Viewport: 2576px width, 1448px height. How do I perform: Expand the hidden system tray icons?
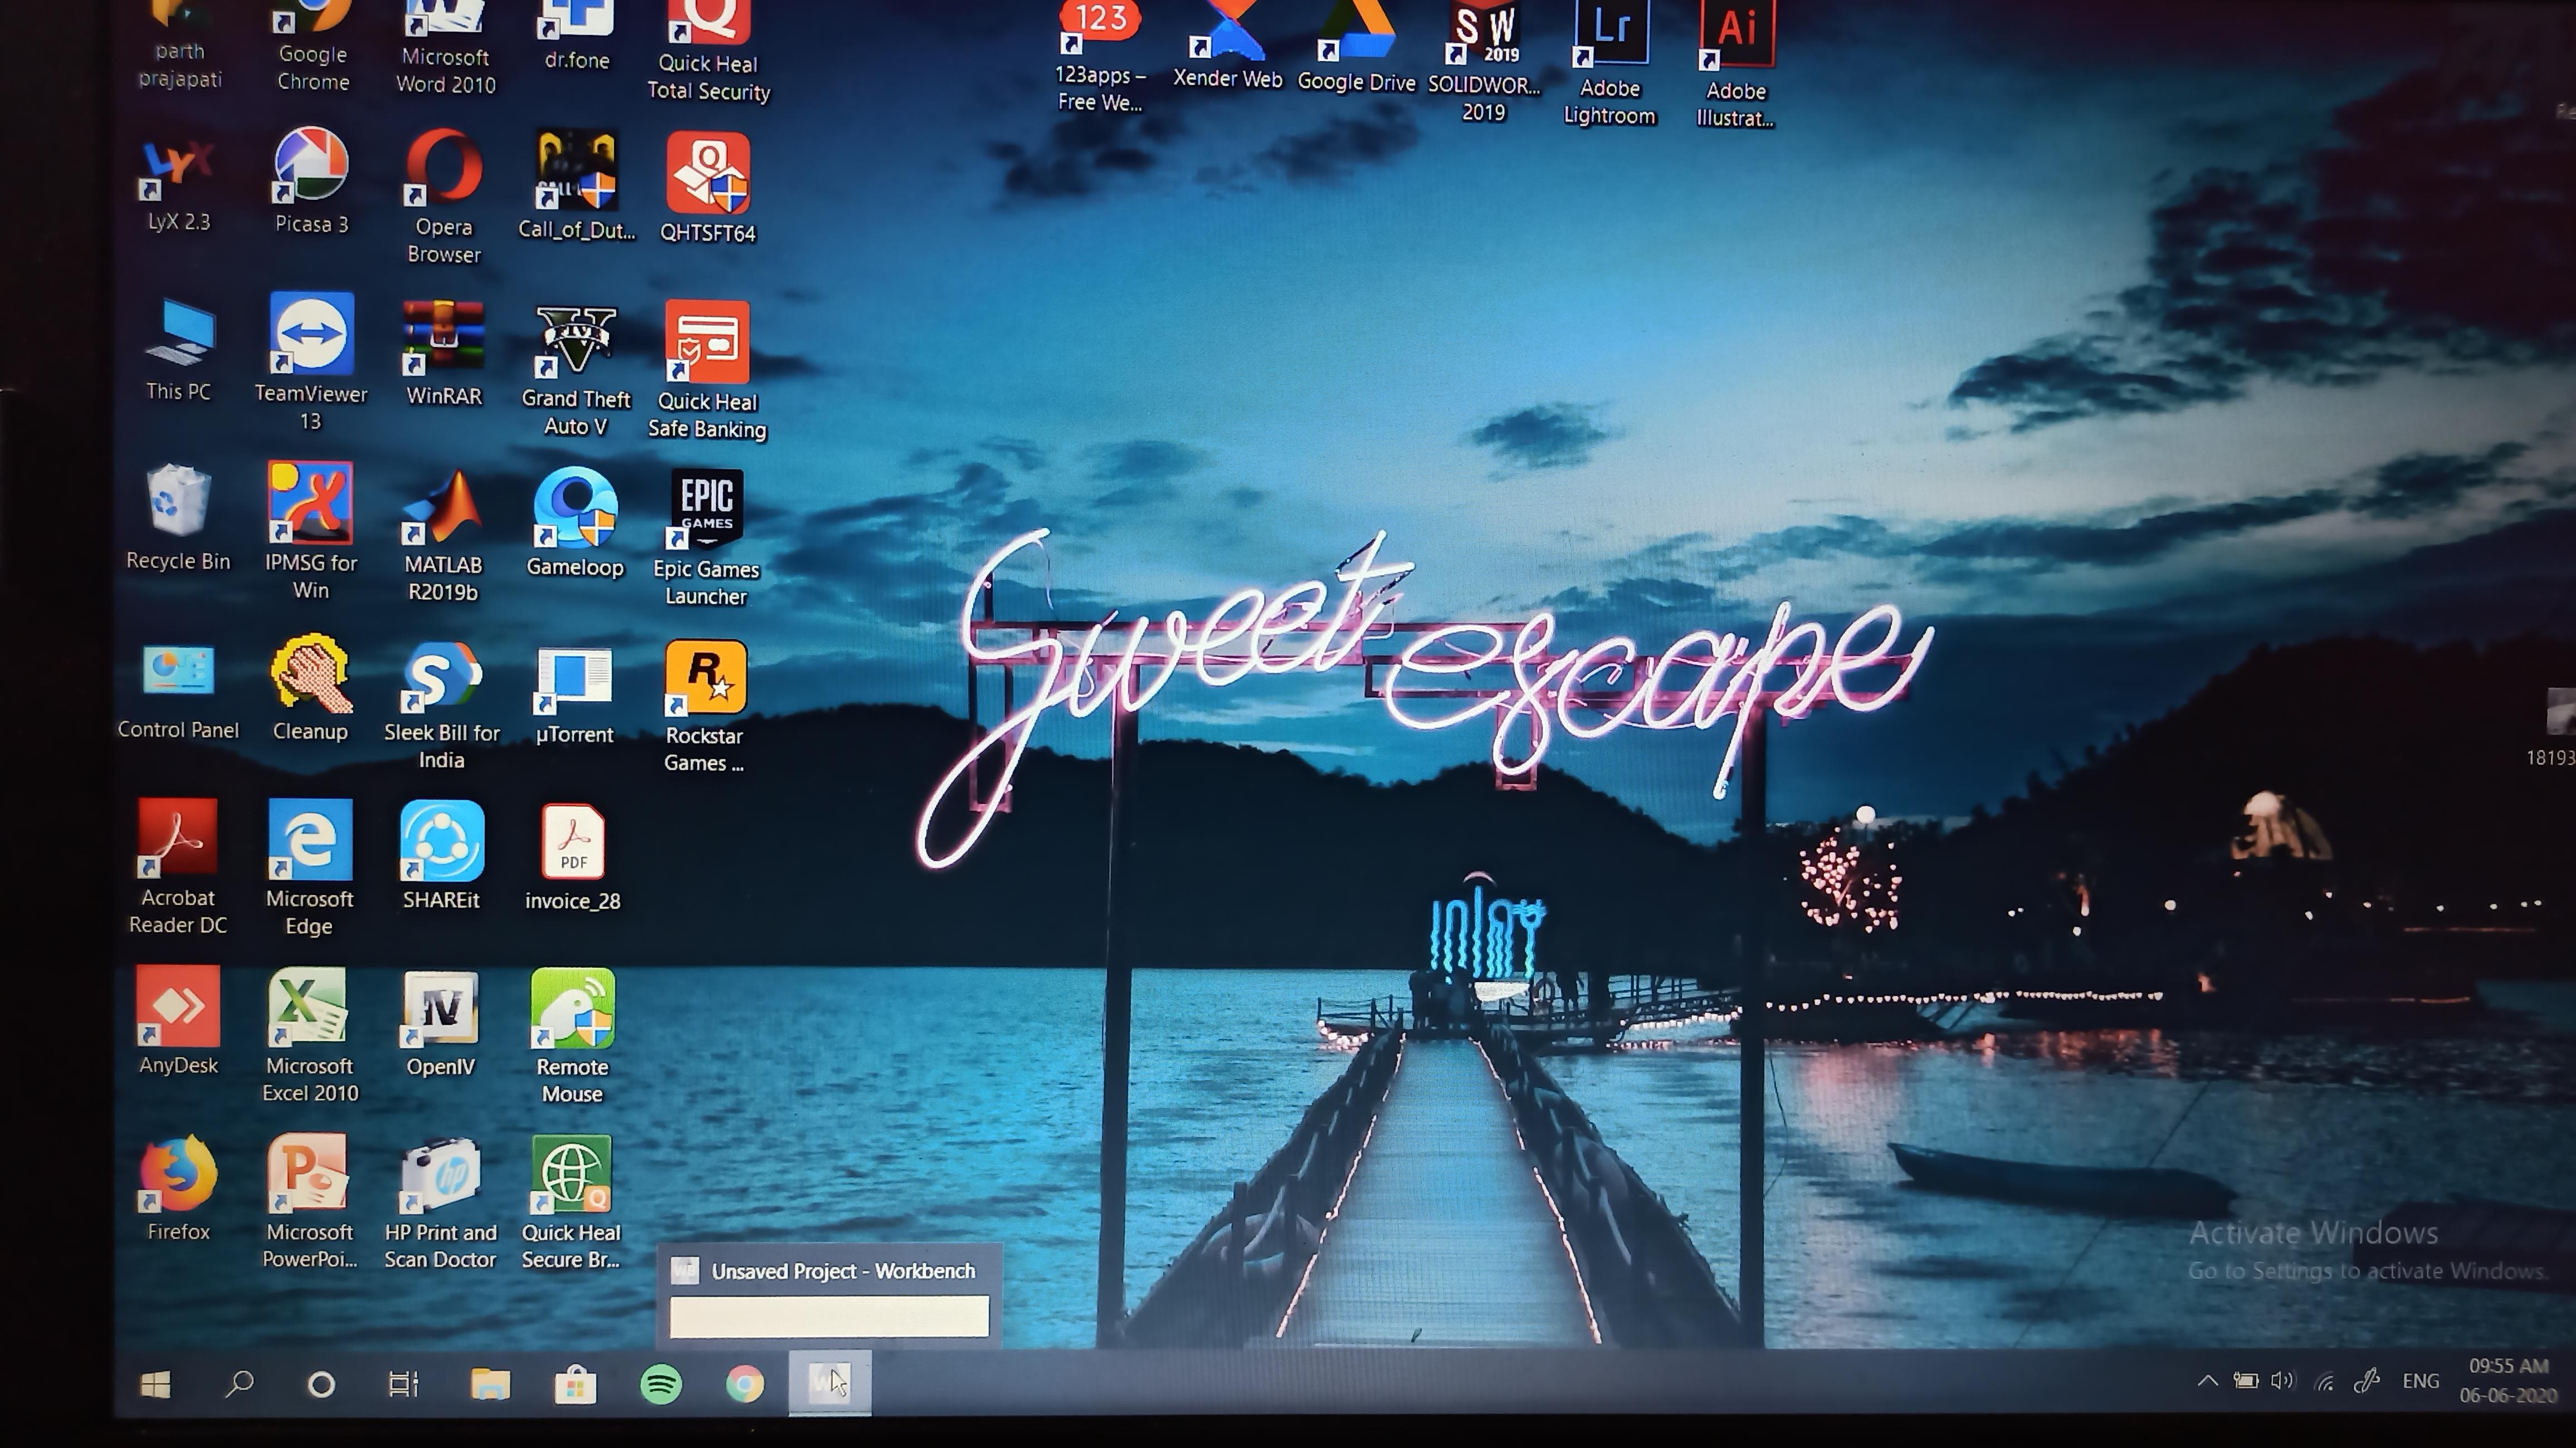click(2207, 1382)
